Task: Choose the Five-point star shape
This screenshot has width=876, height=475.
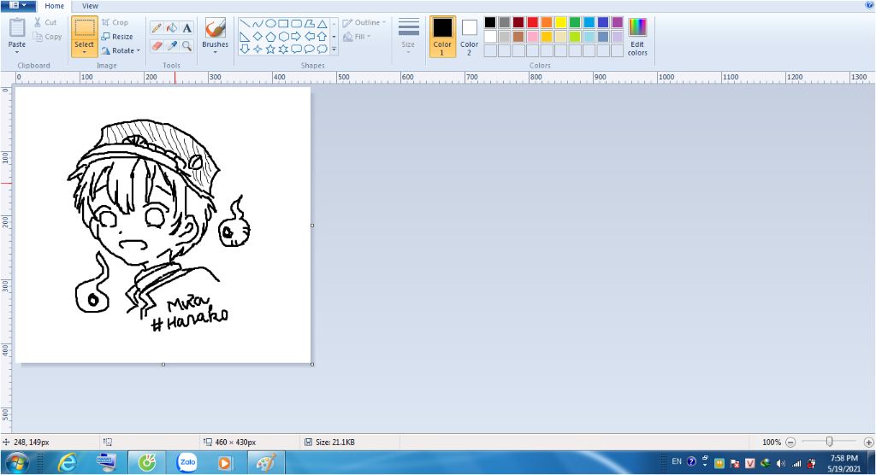Action: pyautogui.click(x=270, y=49)
